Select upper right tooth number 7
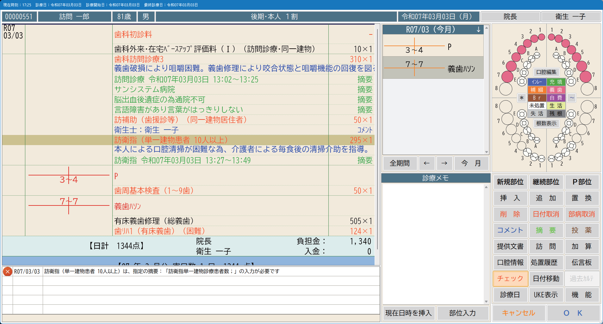This screenshot has height=324, width=603. tap(507, 76)
